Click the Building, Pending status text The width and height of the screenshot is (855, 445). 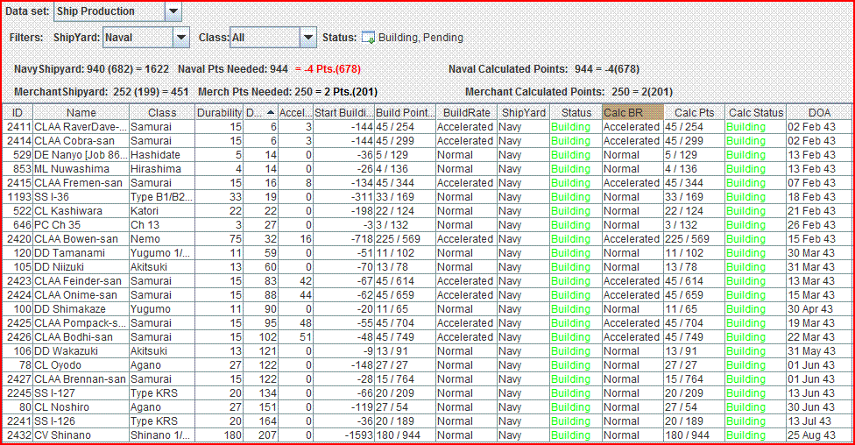point(420,38)
